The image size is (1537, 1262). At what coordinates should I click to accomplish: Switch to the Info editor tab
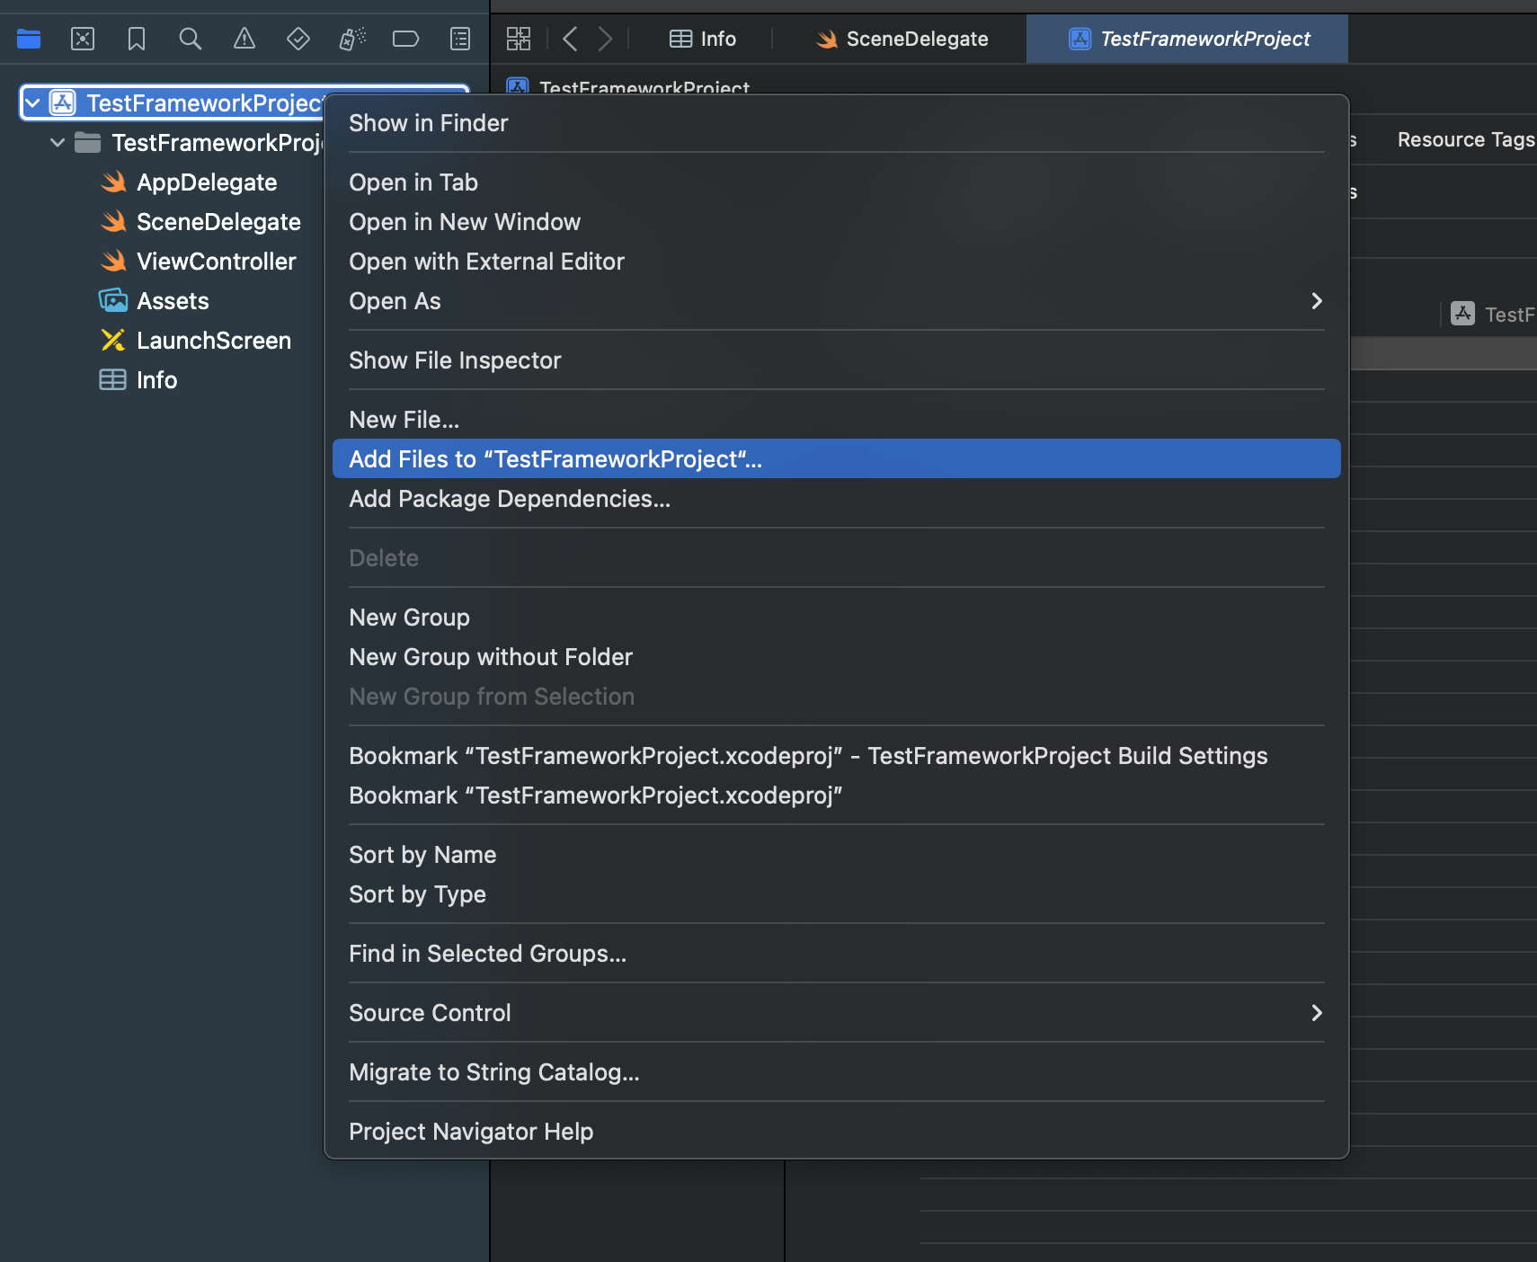coord(703,39)
